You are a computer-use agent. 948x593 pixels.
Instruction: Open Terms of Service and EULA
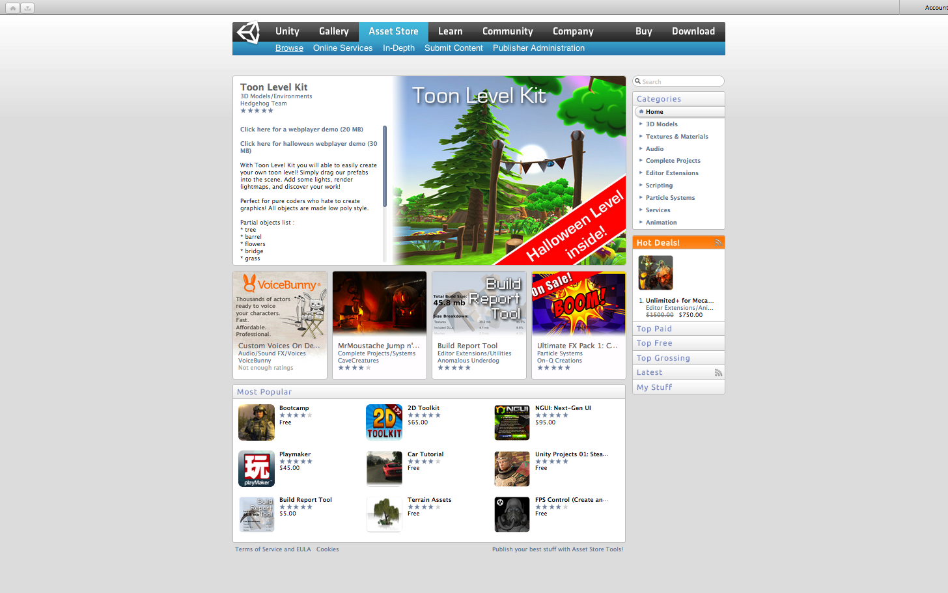273,549
